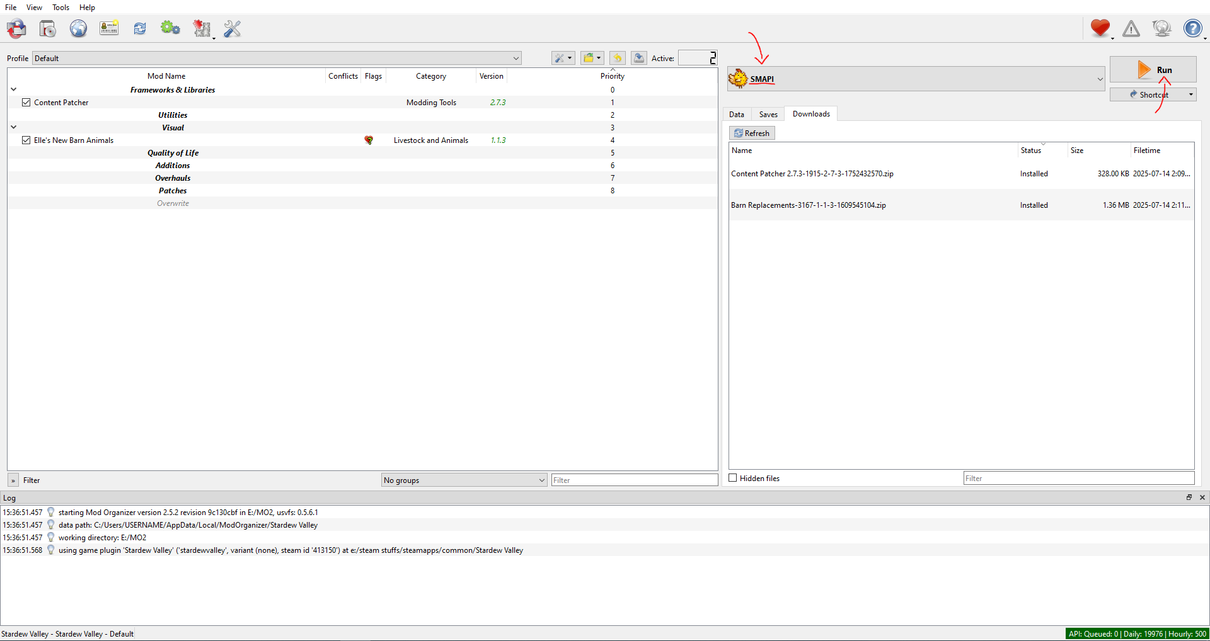Viewport: 1210px width, 641px height.
Task: Click Install mod from archive icon
Action: (48, 28)
